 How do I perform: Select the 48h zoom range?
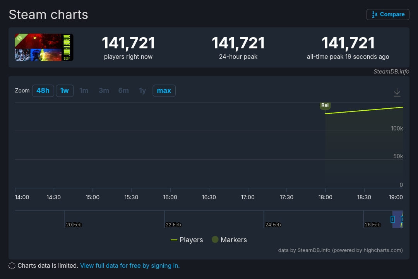43,91
